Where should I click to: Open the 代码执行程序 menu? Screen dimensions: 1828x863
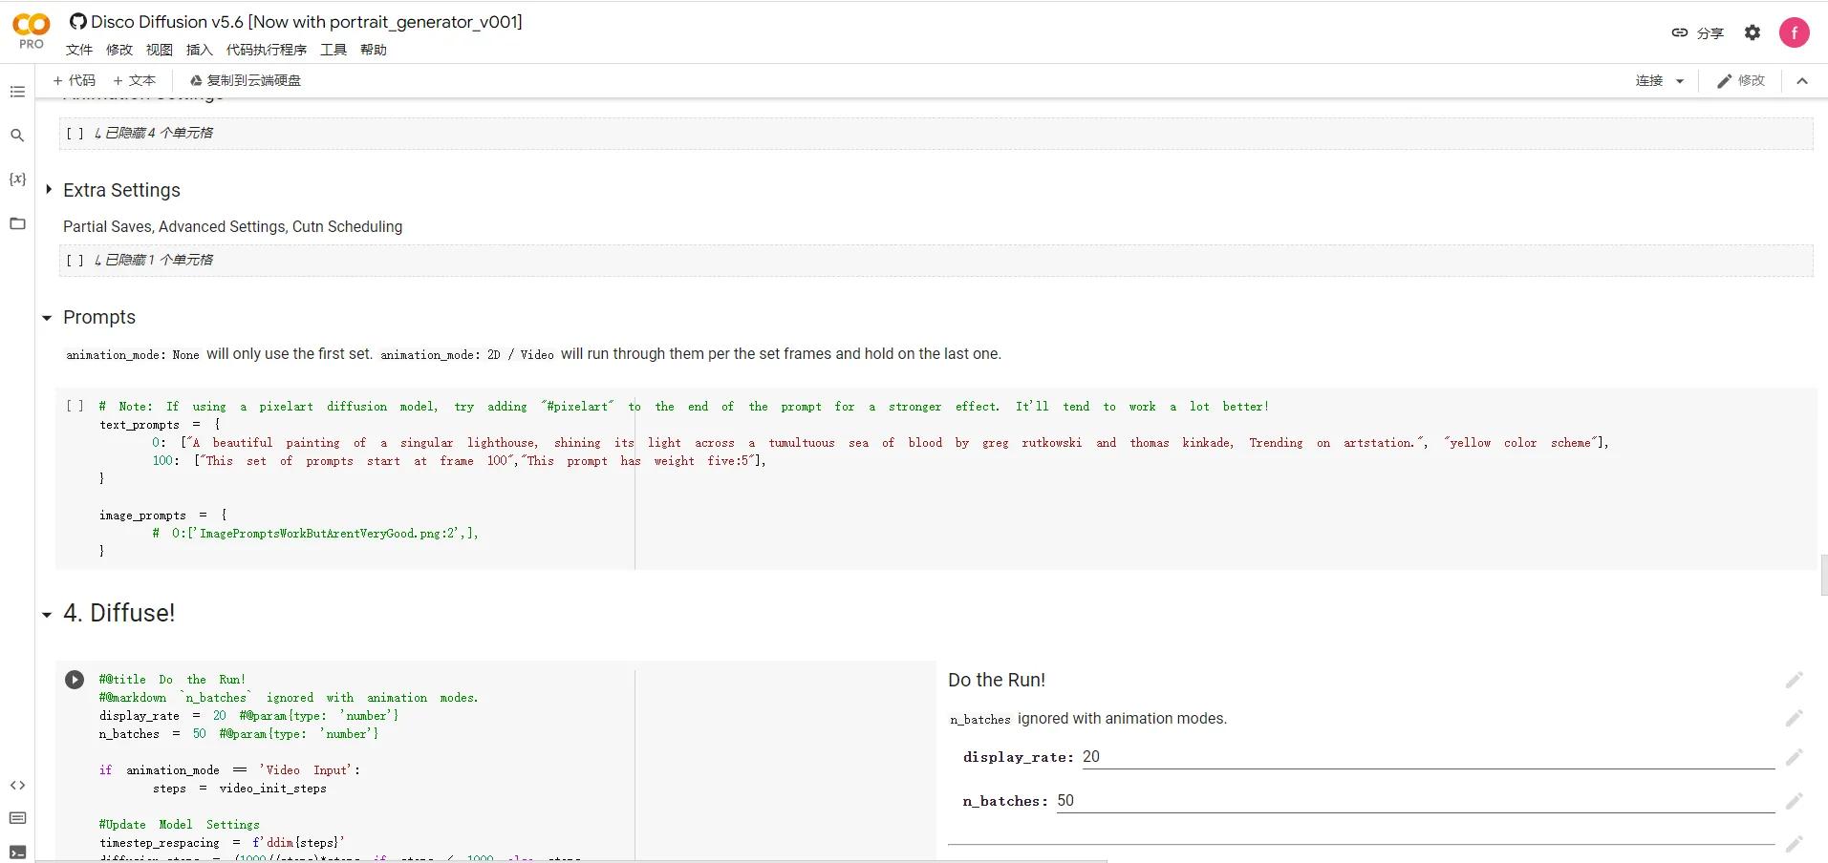(x=266, y=50)
